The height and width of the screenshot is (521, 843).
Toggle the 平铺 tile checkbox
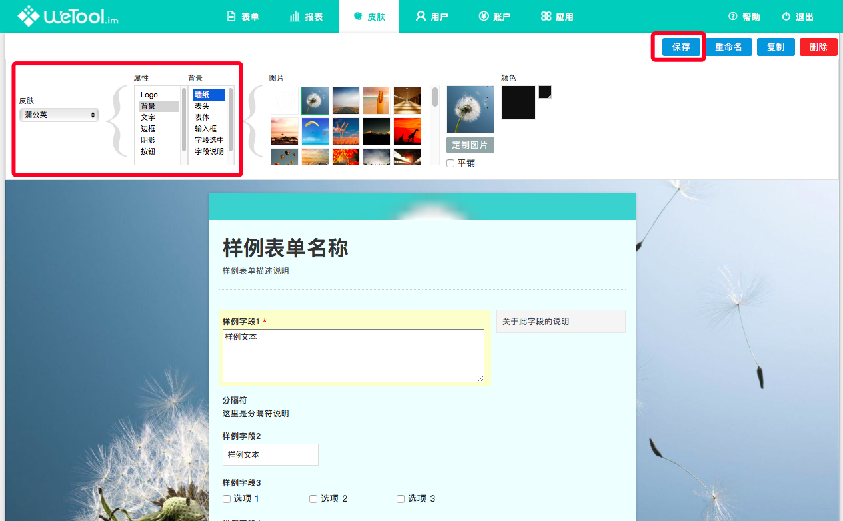click(450, 163)
